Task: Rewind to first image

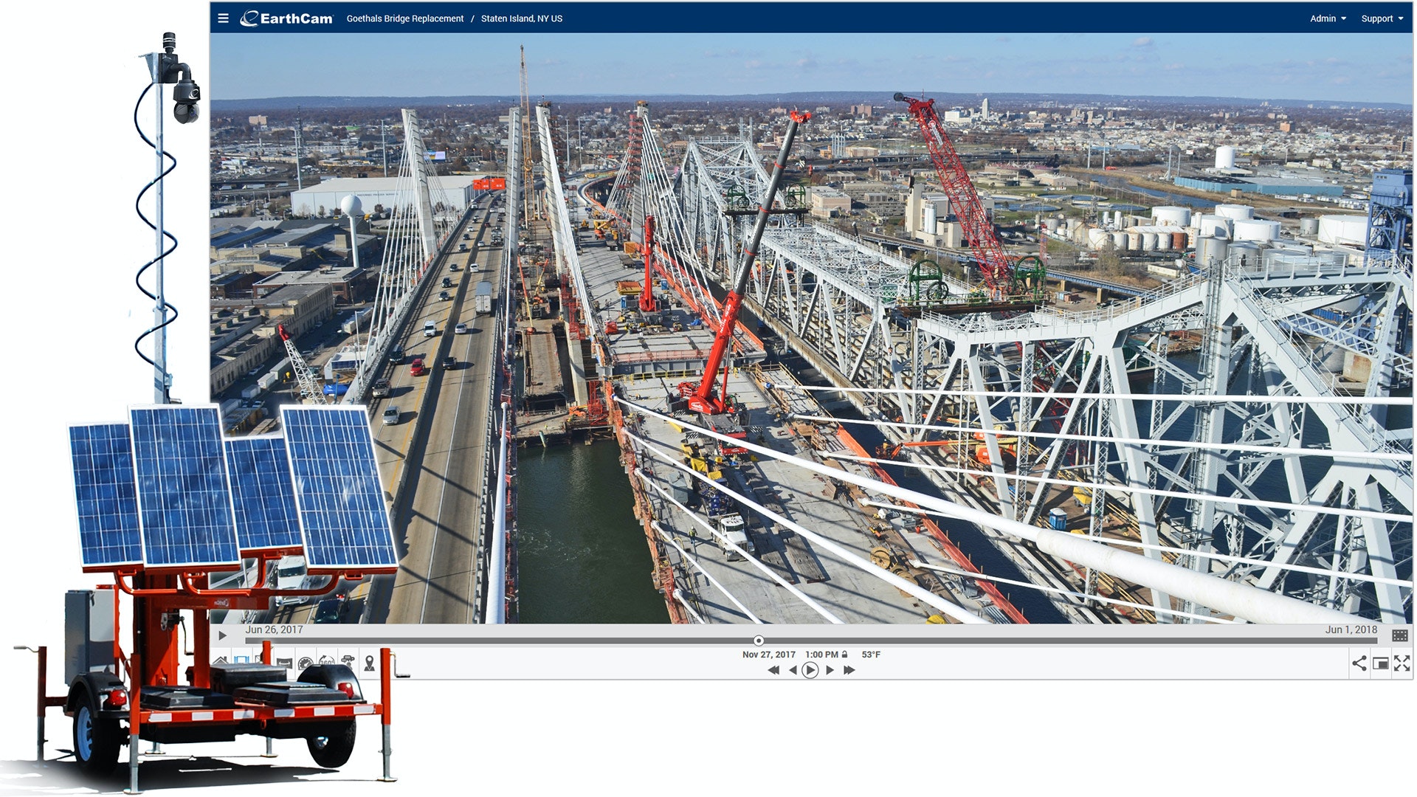Action: pos(773,670)
